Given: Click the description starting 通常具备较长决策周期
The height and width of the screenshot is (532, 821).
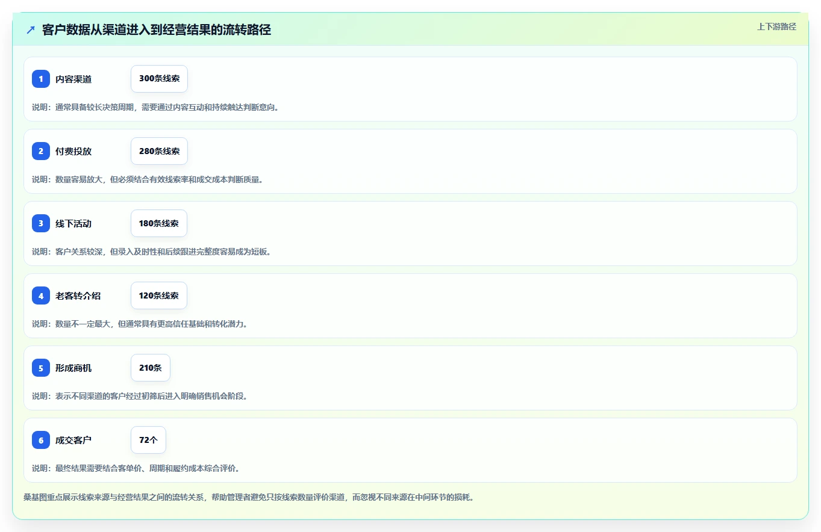Looking at the screenshot, I should pos(155,107).
